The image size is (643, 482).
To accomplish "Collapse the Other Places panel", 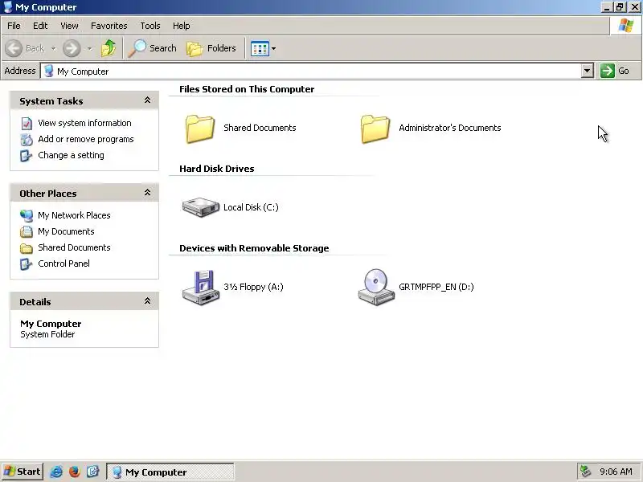I will (147, 193).
